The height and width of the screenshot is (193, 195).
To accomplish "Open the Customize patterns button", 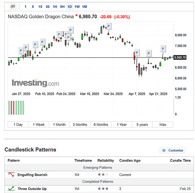I will (x=173, y=150).
